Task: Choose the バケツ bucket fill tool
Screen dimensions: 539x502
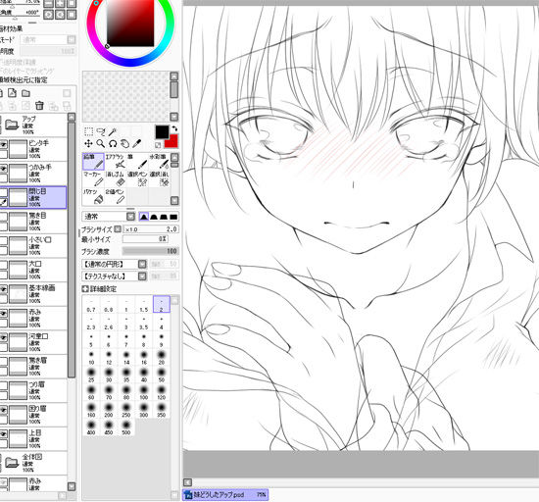Action: coord(93,196)
